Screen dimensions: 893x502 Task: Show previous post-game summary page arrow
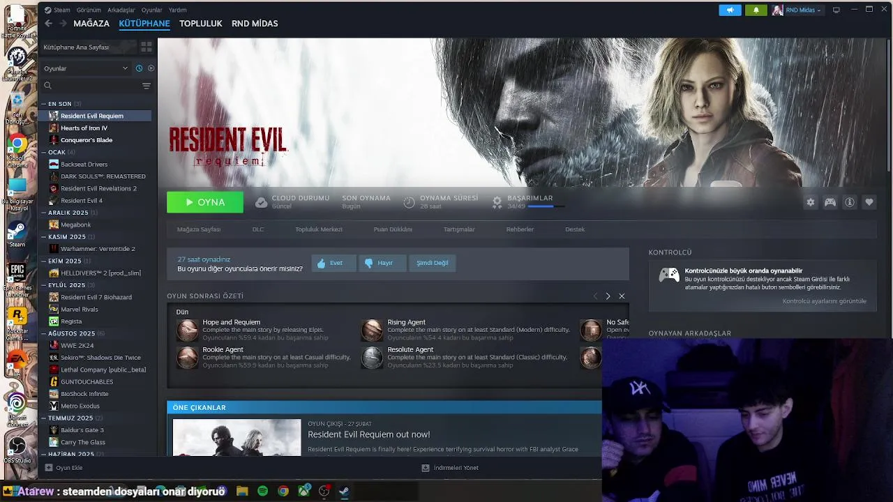coord(595,296)
